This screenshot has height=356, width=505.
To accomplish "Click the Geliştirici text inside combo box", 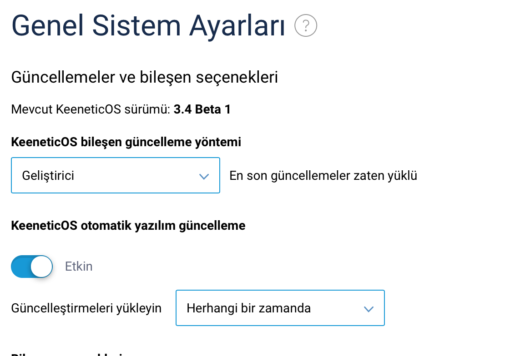I will (x=48, y=176).
